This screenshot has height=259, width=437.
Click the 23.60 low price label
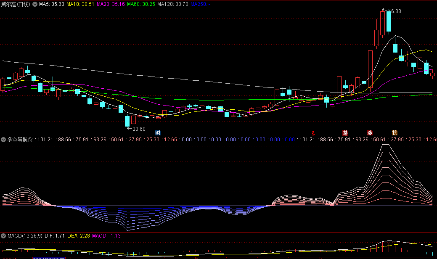(x=138, y=129)
